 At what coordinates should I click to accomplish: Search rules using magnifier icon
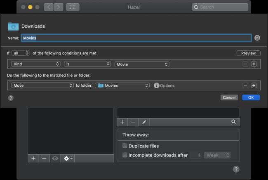pos(234,122)
